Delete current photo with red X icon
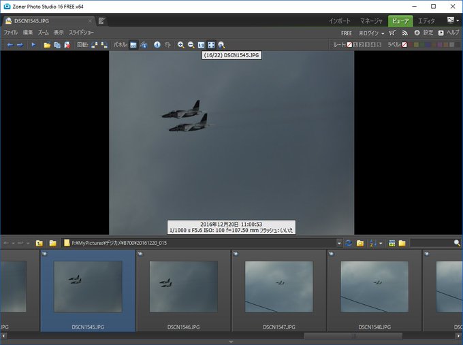This screenshot has width=463, height=345. [x=67, y=45]
